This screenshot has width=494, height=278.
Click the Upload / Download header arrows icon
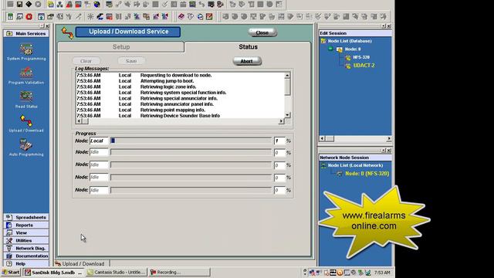pyautogui.click(x=67, y=32)
